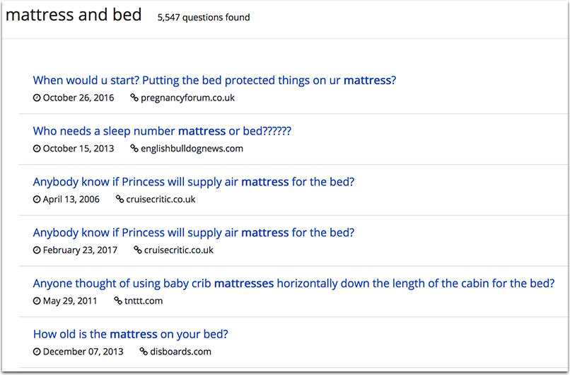Click clock icon beside April 13, 2006
Screen dimensions: 570x375
[x=37, y=200]
